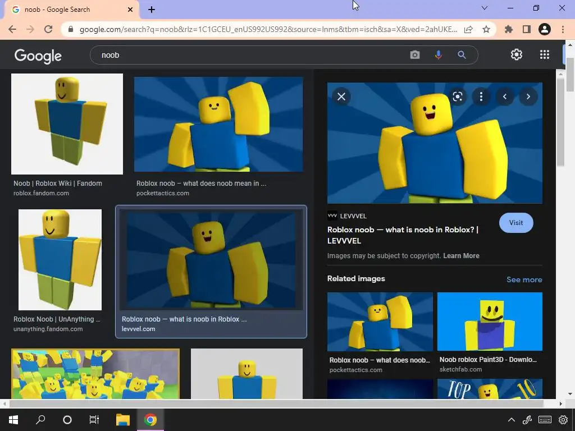
Task: Open the Chrome profile avatar
Action: tap(545, 29)
